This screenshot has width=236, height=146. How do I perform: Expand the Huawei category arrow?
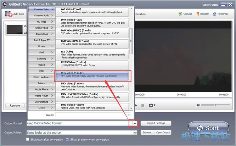coord(52,65)
